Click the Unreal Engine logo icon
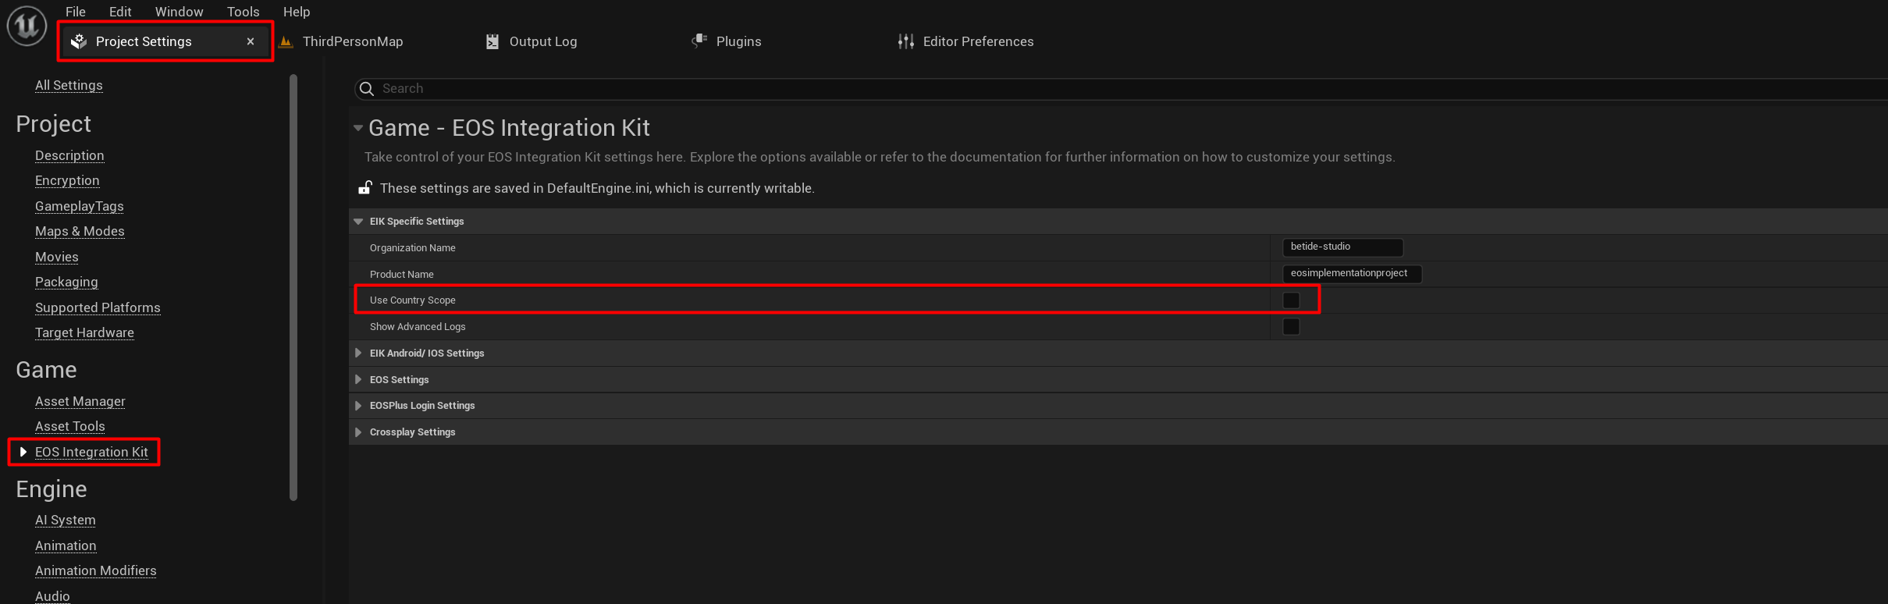1888x604 pixels. coord(27,25)
